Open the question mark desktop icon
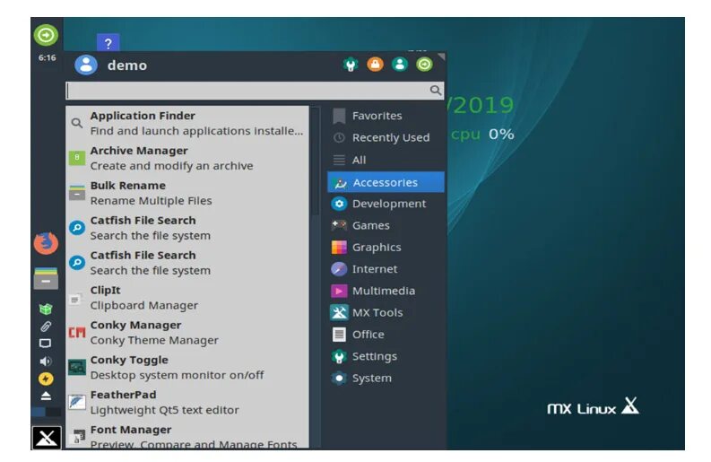711x462 pixels. point(108,42)
